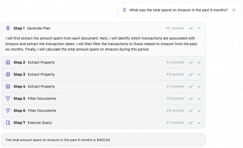
Task: Expand Step 2 Extract Property details
Action: point(199,62)
